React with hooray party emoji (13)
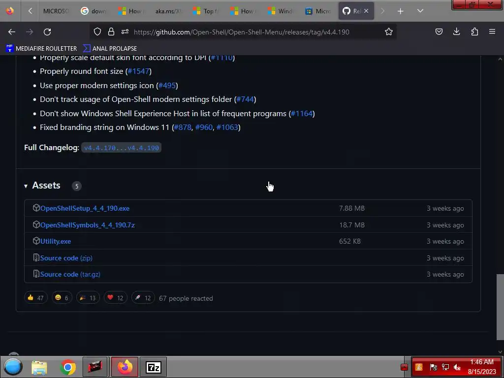 88,298
